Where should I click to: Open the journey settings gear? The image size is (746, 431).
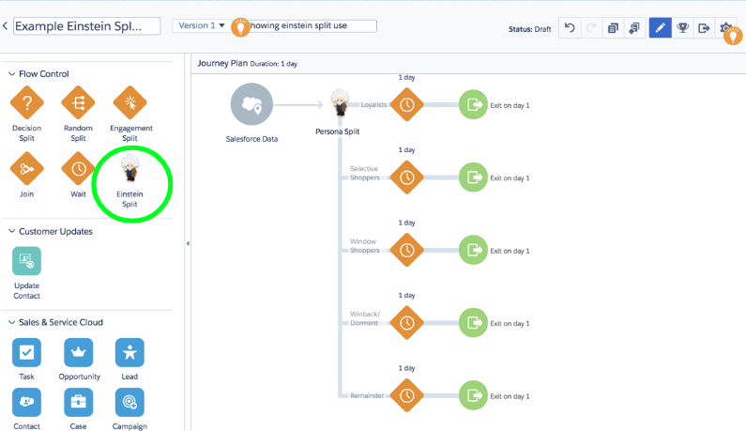tap(724, 27)
